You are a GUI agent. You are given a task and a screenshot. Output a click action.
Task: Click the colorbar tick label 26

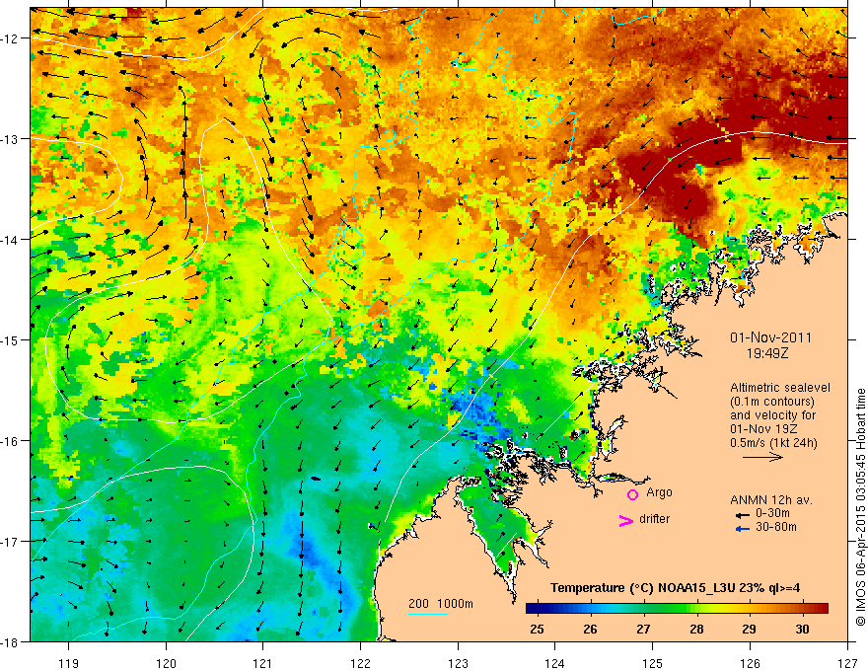(x=590, y=629)
